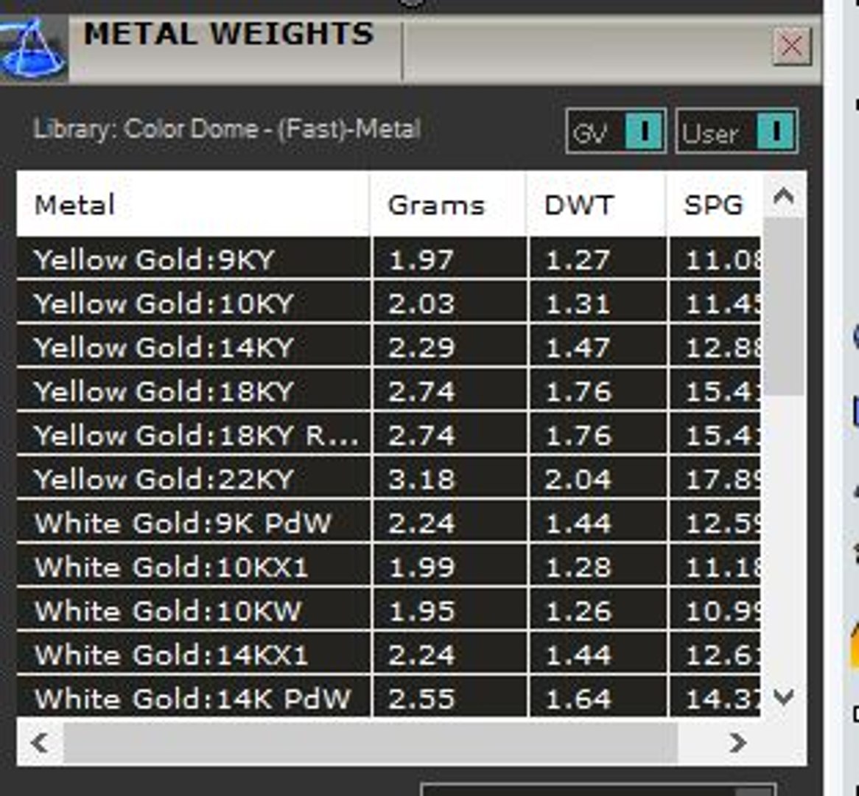Close the Metal Weights panel
Viewport: 859px width, 796px height.
[792, 46]
